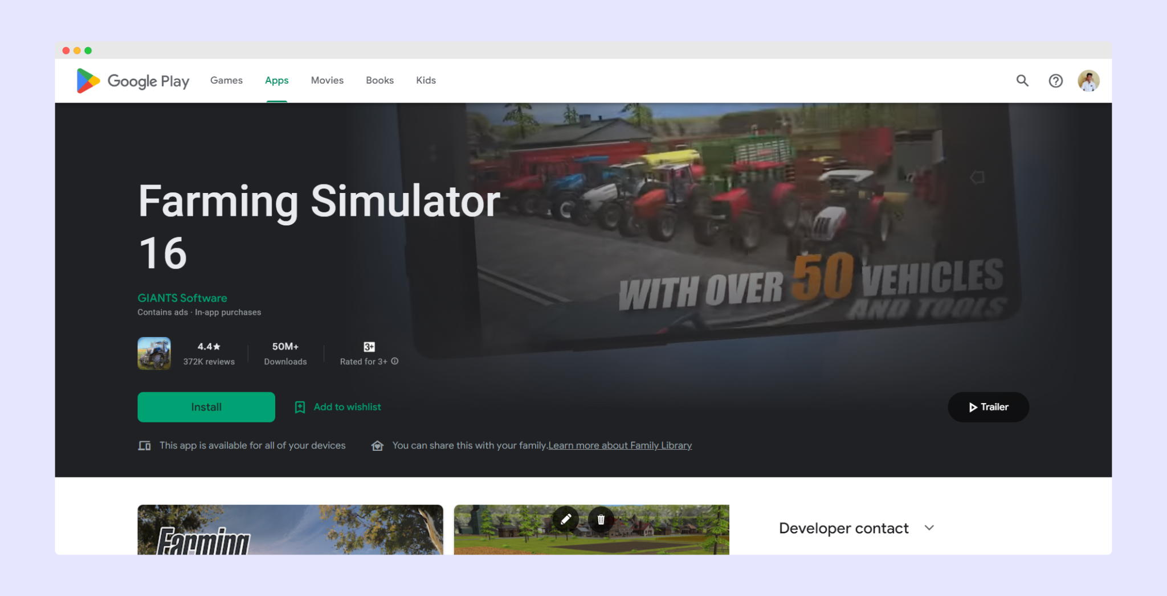Open the search magnifier icon
This screenshot has height=596, width=1167.
[1022, 81]
